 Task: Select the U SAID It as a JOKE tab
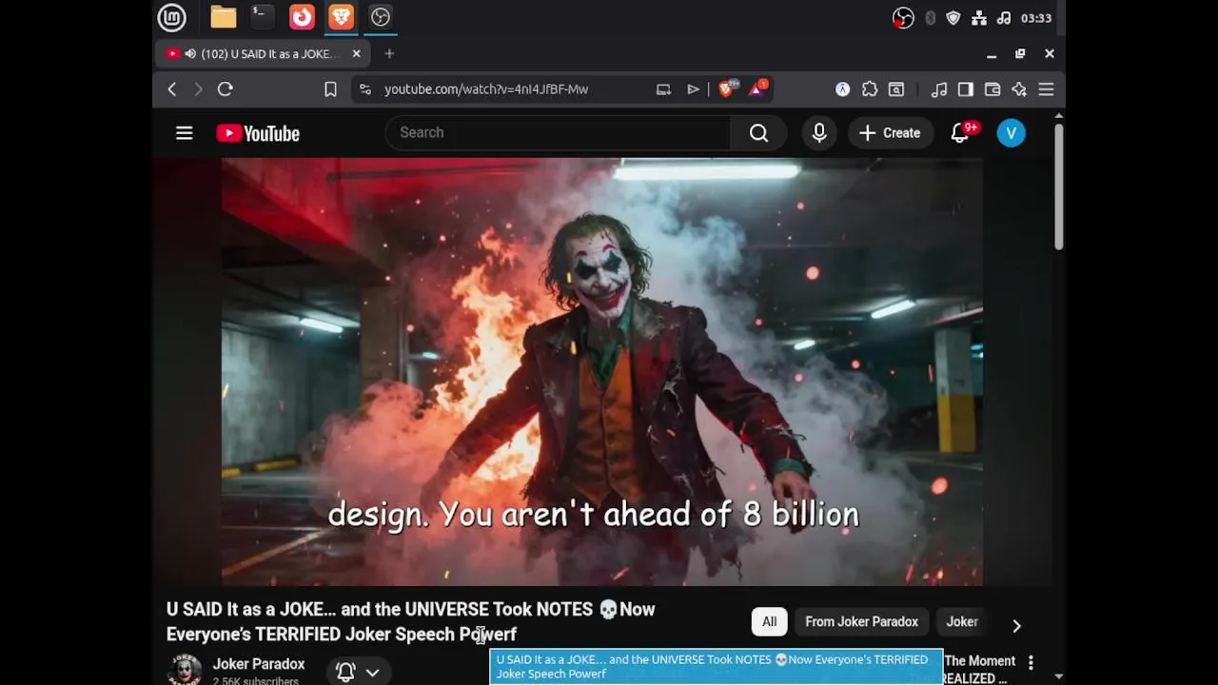click(x=265, y=54)
